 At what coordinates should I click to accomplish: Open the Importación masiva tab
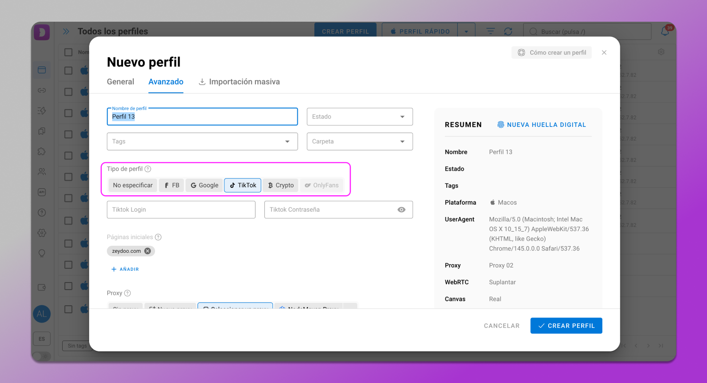[x=239, y=82]
